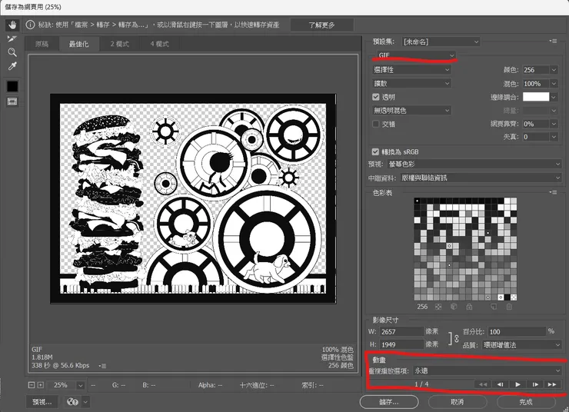Switch to the 原稿 tab

pyautogui.click(x=42, y=44)
